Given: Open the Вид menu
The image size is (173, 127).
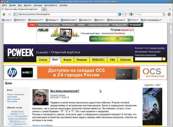Looking at the screenshot, I should pyautogui.click(x=20, y=5).
